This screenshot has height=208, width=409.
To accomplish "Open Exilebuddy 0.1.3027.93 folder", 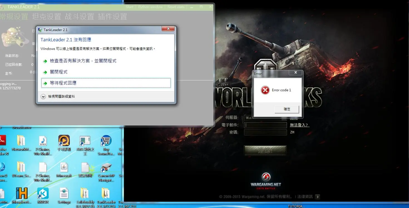I will tap(85, 197).
